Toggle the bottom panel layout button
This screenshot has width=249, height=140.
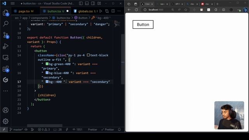tap(87, 3)
